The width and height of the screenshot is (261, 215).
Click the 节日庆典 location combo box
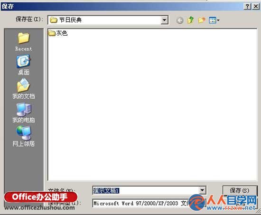tap(108, 20)
